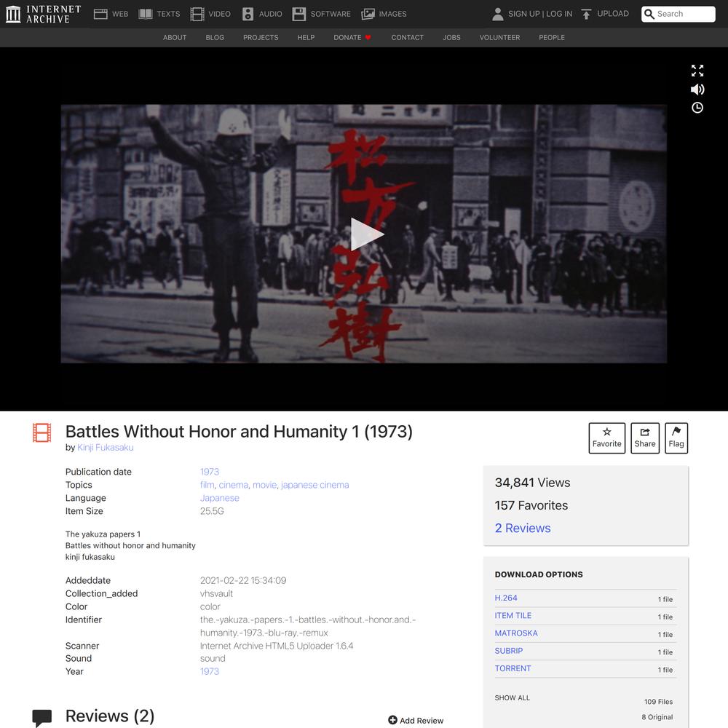Open the Kinji Fukasaku creator link
This screenshot has height=728, width=728.
tap(106, 448)
